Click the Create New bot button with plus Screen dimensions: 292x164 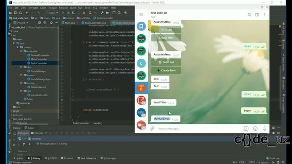tap(166, 70)
